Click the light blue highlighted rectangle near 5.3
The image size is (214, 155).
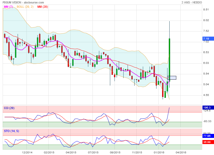[x=172, y=78]
